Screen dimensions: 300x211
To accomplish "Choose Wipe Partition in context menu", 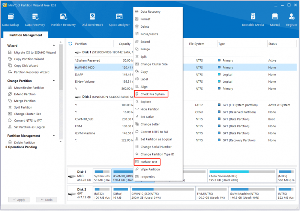I will (158, 169).
